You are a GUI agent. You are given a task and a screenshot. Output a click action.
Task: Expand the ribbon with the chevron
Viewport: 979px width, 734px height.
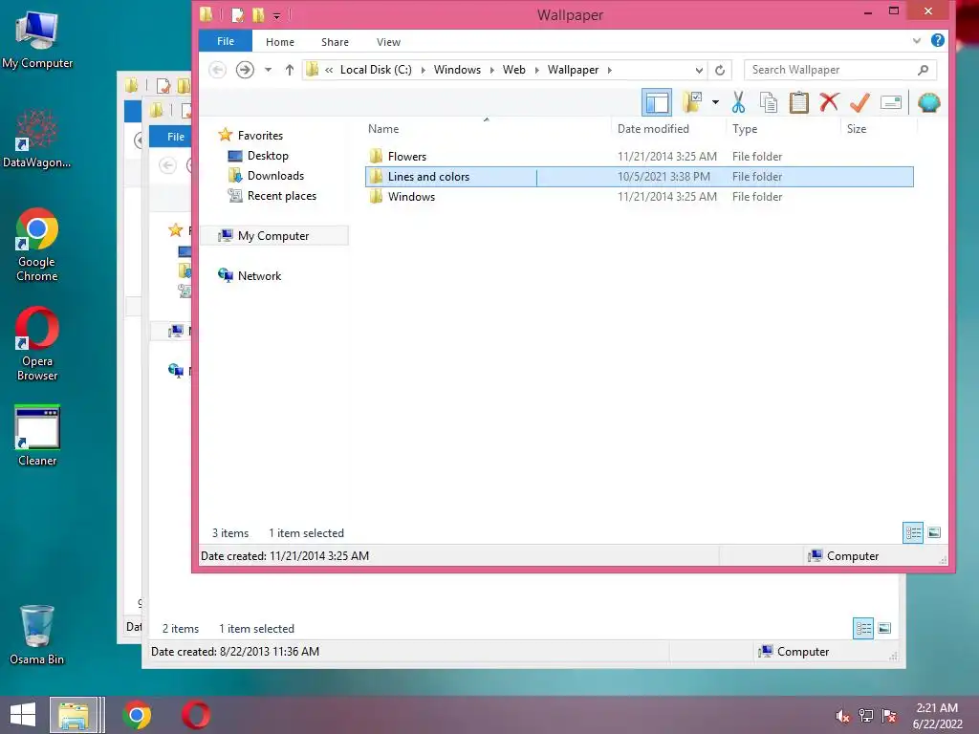pos(917,41)
